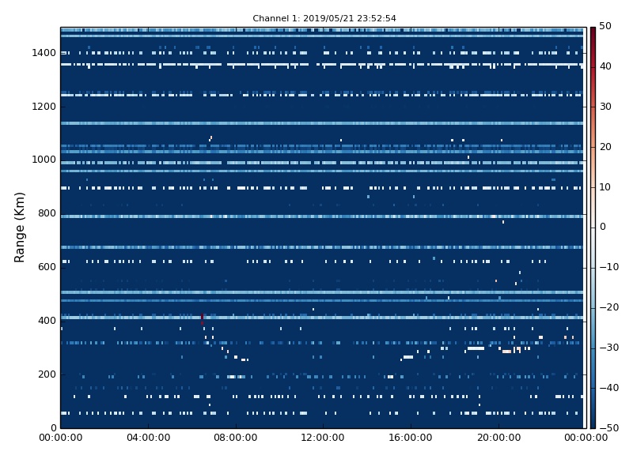Viewport: 633px width, 474px height.
Task: Click the white echo streak near 19:00 at 300 km
Action: [476, 348]
